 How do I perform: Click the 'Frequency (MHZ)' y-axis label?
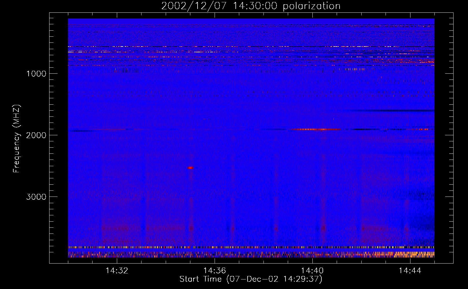coord(16,138)
